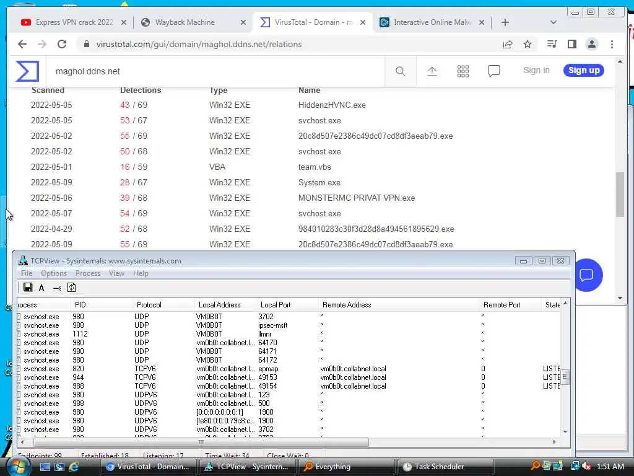Viewport: 634px width, 476px height.
Task: Share this page from address bar
Action: coord(508,44)
